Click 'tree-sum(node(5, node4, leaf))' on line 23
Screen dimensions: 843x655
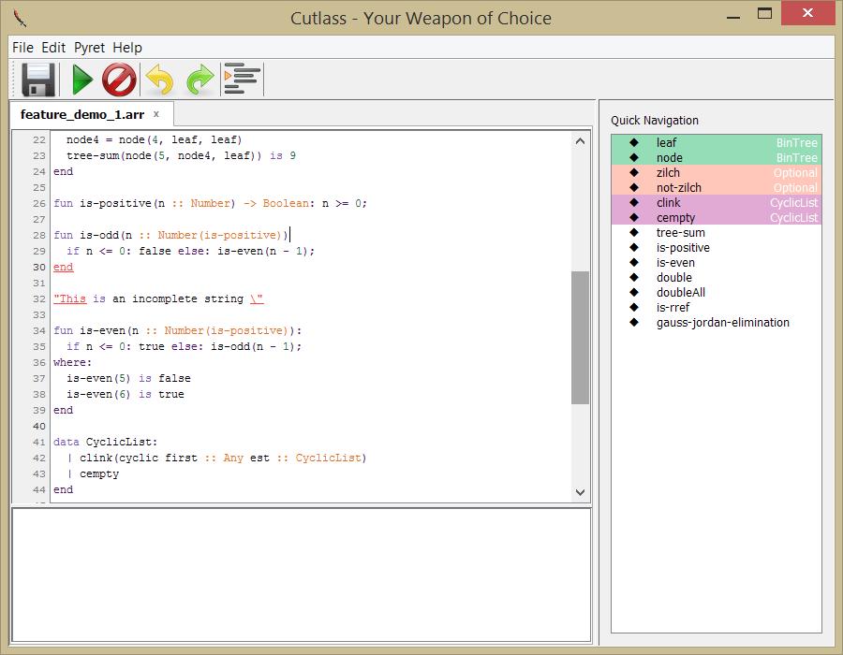click(165, 155)
